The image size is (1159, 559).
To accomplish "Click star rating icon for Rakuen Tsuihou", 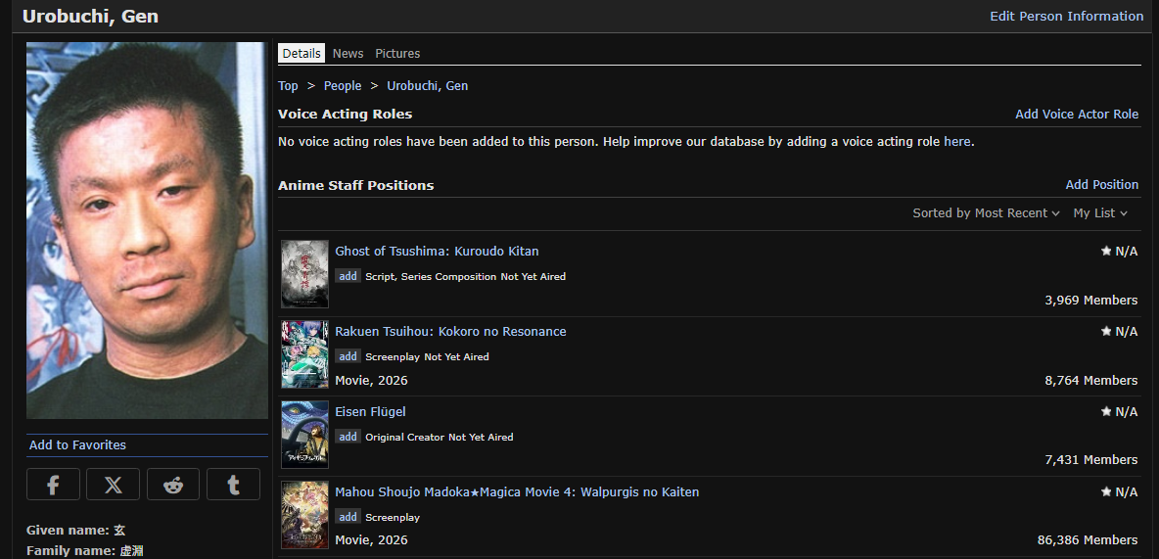I will tap(1106, 331).
